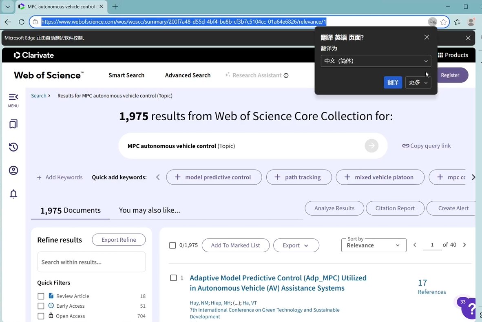
Task: Check the Review Article filter
Action: point(41,296)
